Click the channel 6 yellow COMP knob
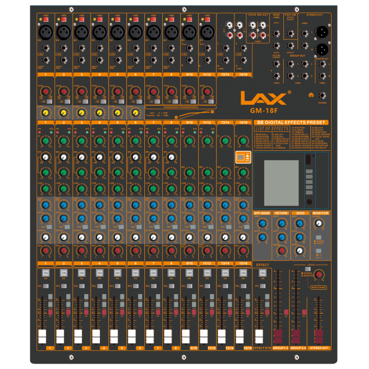Screen dimensions: 369x369 tap(135, 113)
